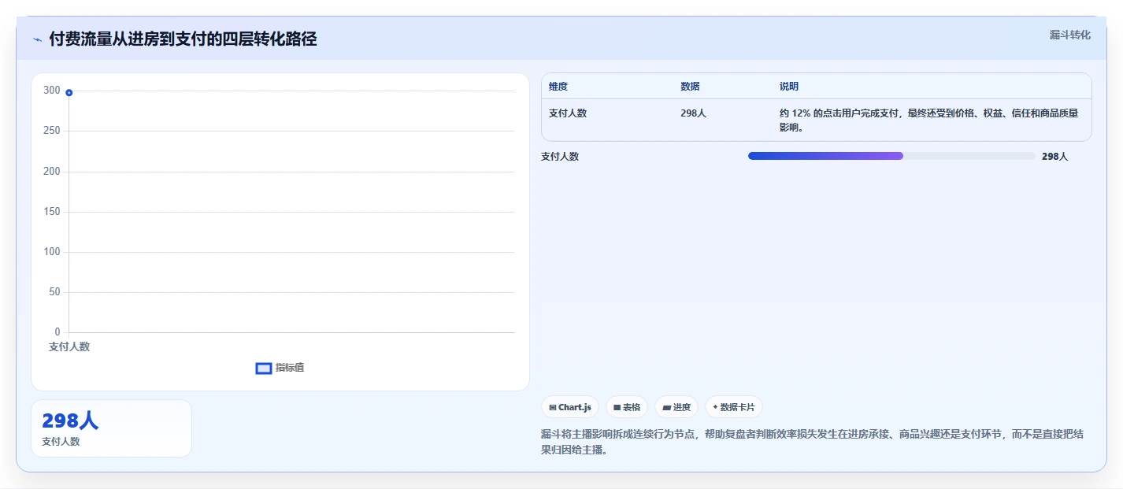
Task: Click the 支付人数 x-axis label
Action: pyautogui.click(x=69, y=346)
